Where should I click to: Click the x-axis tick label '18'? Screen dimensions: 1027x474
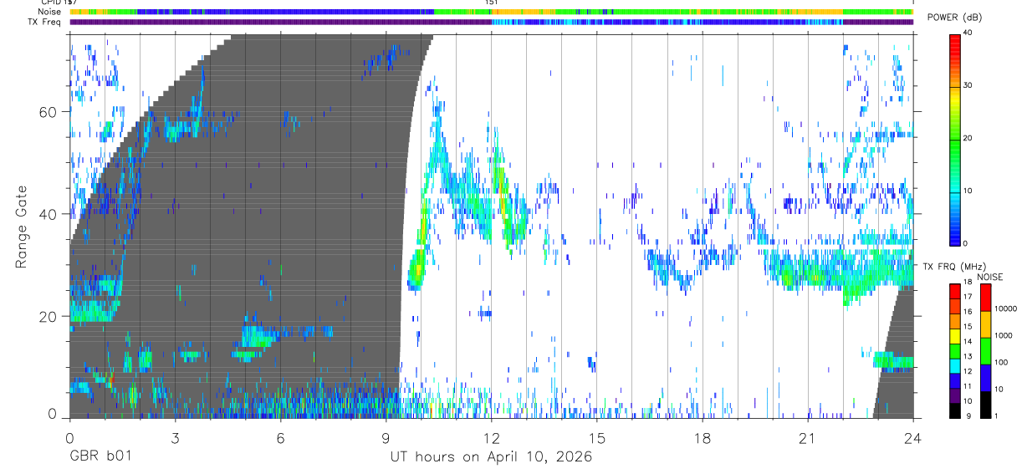pos(703,438)
